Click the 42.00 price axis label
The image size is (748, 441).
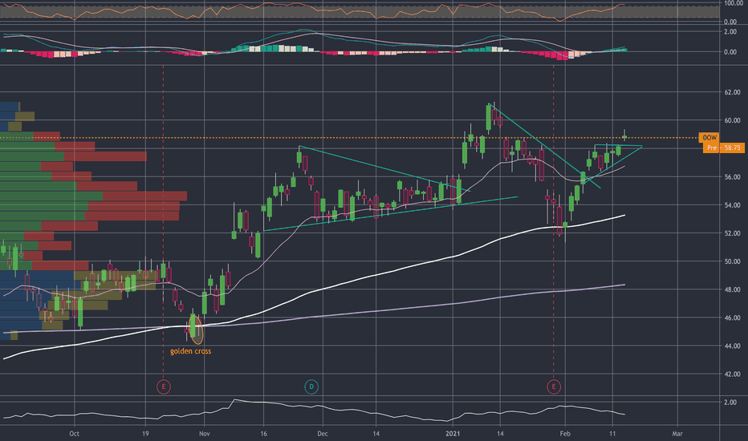pos(732,374)
